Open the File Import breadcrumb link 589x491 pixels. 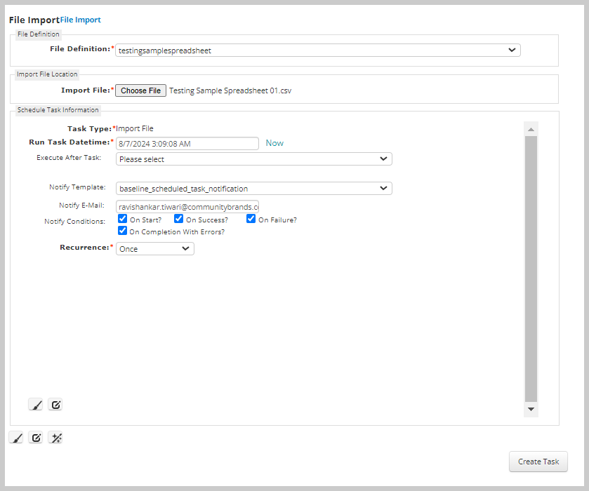(x=79, y=20)
